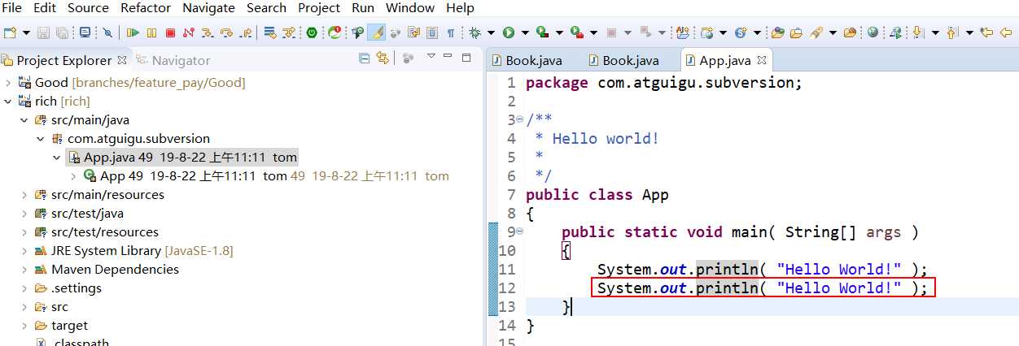This screenshot has height=346, width=1019.
Task: Open the File menu
Action: coord(13,7)
